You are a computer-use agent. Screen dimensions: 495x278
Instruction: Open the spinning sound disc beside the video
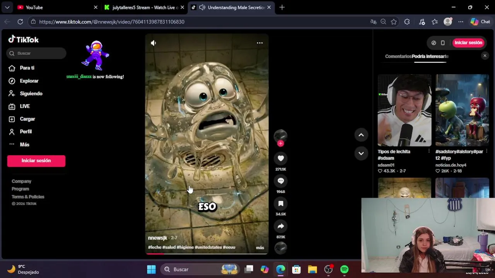point(281,248)
